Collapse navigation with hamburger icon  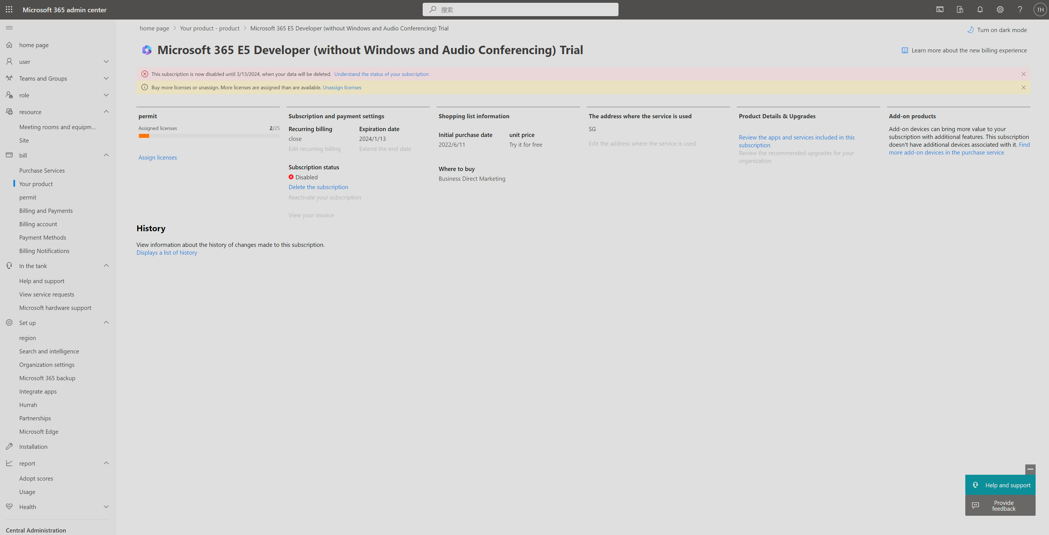9,28
